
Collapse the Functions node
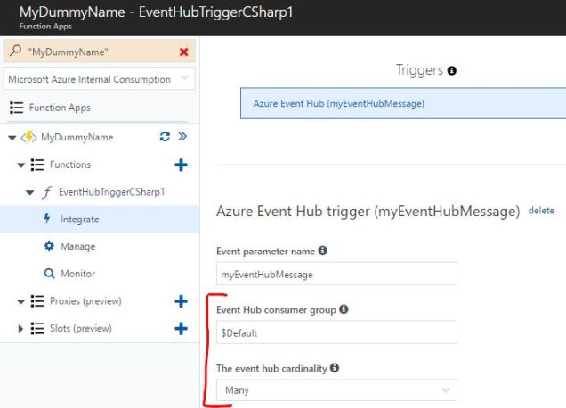(x=21, y=165)
